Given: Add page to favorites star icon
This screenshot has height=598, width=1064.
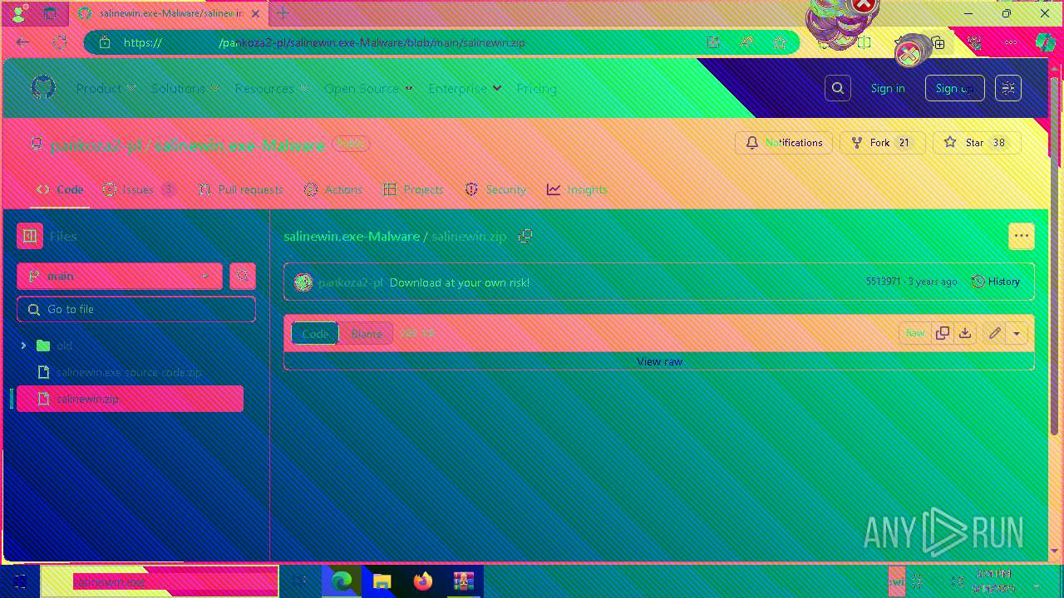Looking at the screenshot, I should pyautogui.click(x=779, y=42).
